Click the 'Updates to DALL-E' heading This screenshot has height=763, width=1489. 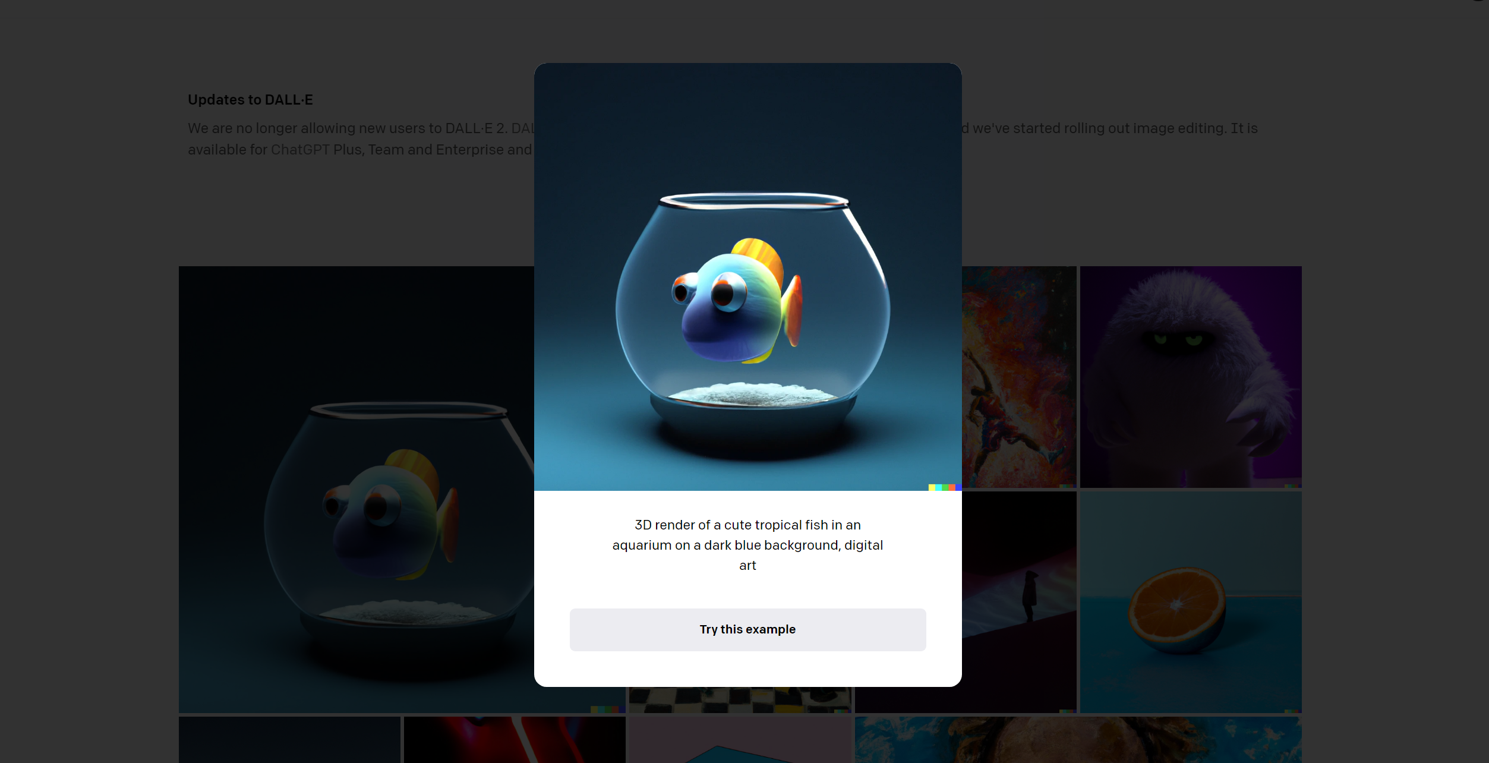[250, 99]
